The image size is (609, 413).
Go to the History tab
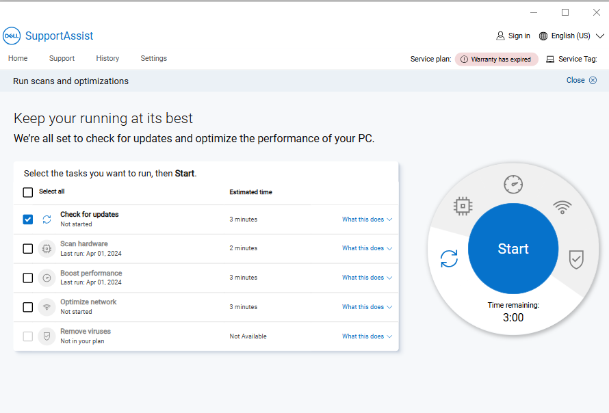(x=107, y=59)
